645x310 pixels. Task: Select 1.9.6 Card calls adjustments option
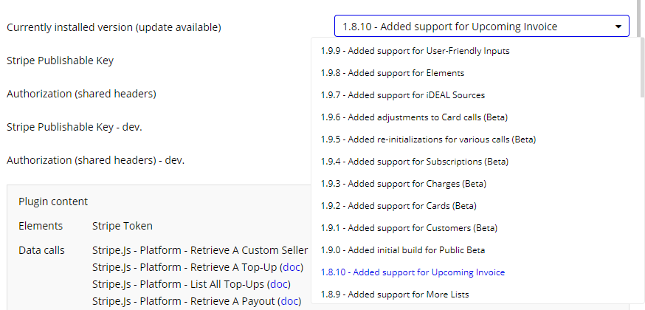point(414,117)
